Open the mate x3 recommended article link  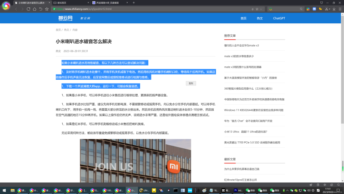(x=241, y=46)
